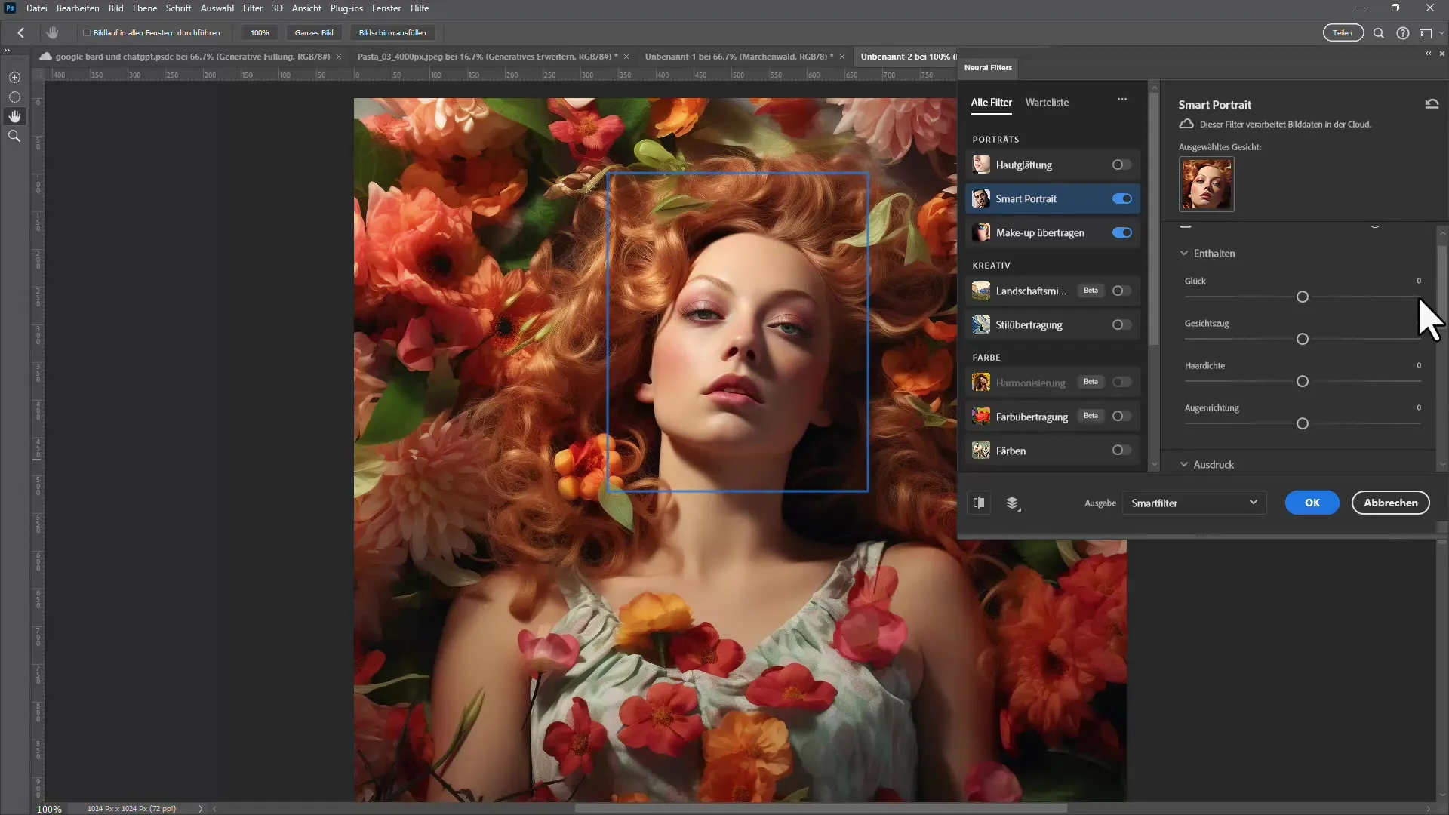
Task: Open the layer preview stack icon
Action: [x=1013, y=503]
